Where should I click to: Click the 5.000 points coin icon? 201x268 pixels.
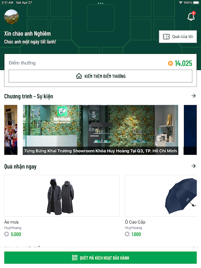(7, 234)
